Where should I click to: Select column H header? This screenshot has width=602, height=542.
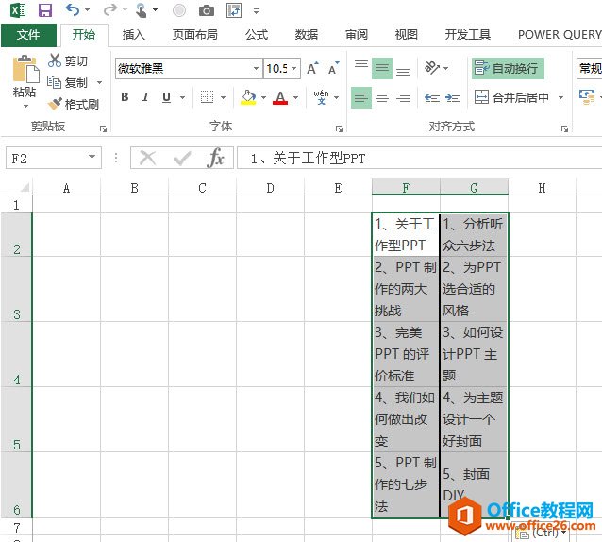point(542,188)
